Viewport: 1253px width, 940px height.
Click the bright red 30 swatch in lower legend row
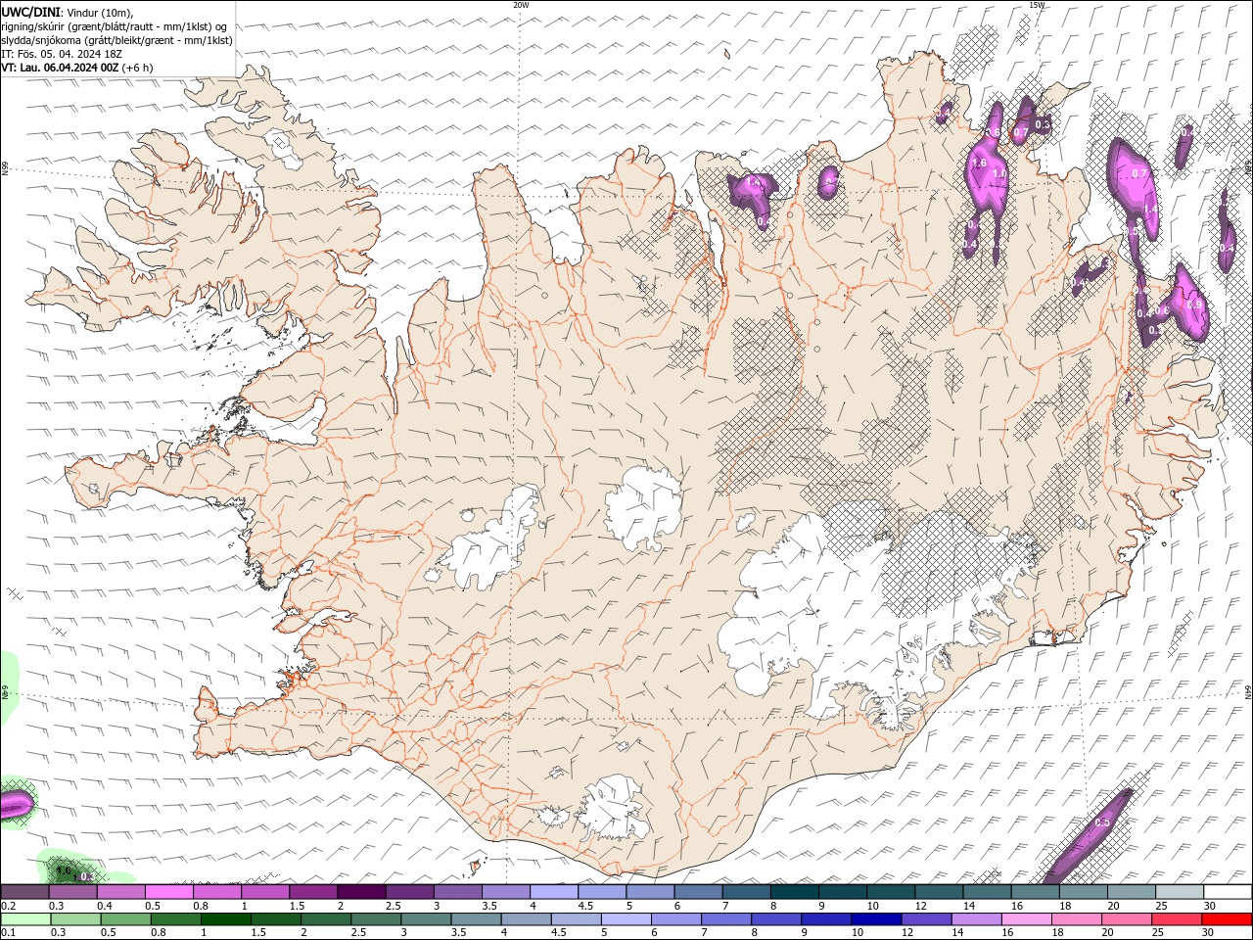(x=1227, y=919)
